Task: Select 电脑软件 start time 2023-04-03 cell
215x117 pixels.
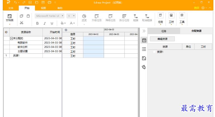Action: click(52, 43)
